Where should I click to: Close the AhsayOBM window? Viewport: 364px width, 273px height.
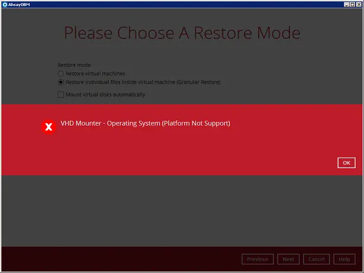click(359, 4)
